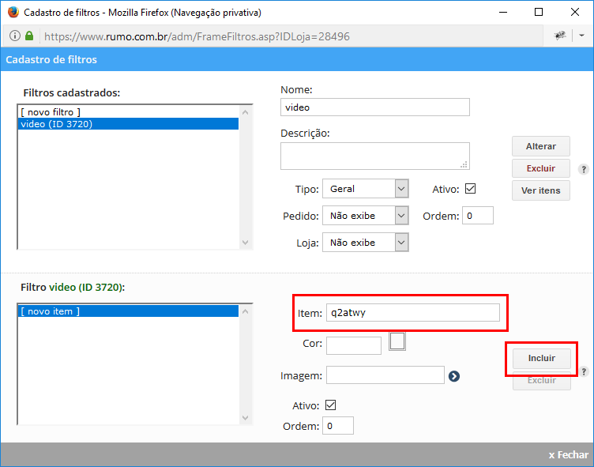Click up arrow of filters list scrollbar
Viewport: 594px width, 467px height.
[x=246, y=112]
